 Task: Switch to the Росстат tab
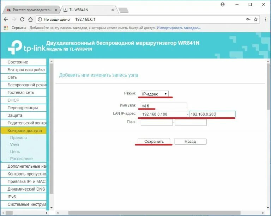click(32, 10)
